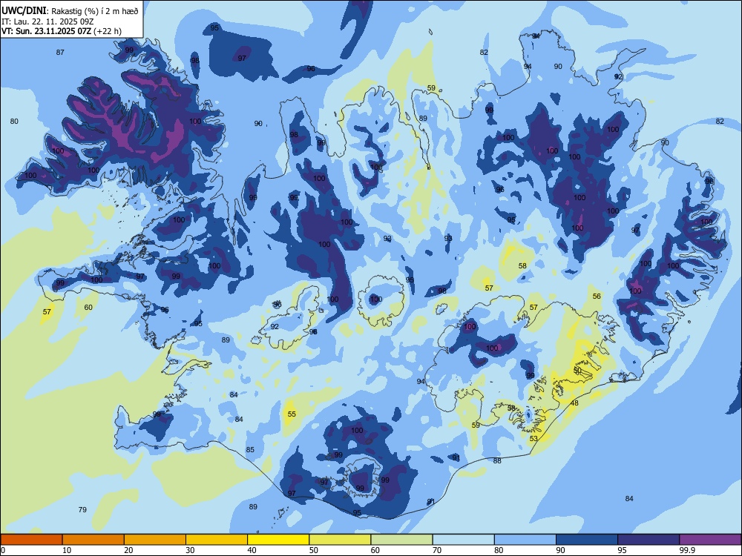Click the legend tick label 70
Viewport: 742px width, 556px height.
click(437, 550)
